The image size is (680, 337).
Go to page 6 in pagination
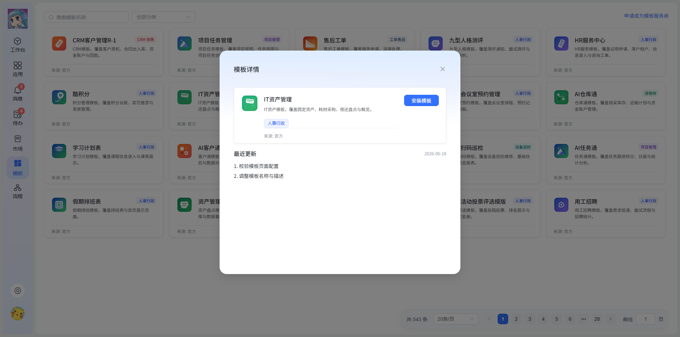(x=570, y=319)
